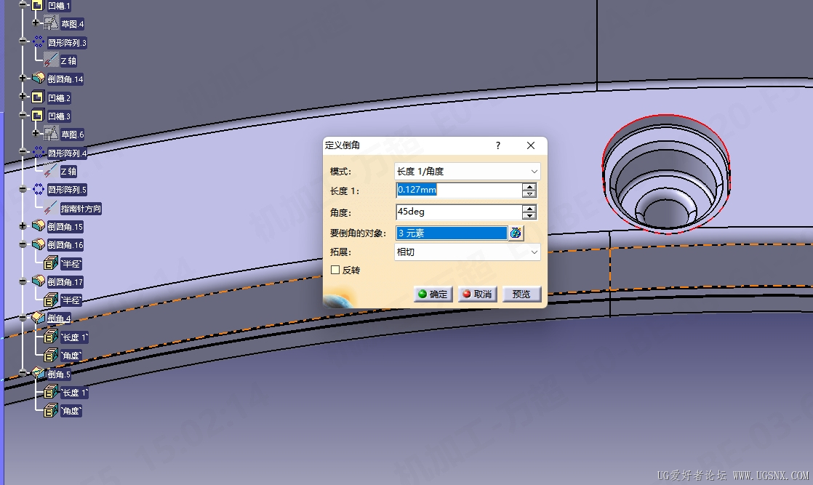Click the 倒圆角.17 fillet icon
Image resolution: width=813 pixels, height=485 pixels.
39,281
